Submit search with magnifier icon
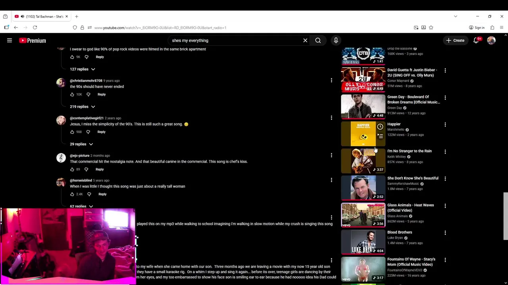The width and height of the screenshot is (508, 285). point(318,40)
